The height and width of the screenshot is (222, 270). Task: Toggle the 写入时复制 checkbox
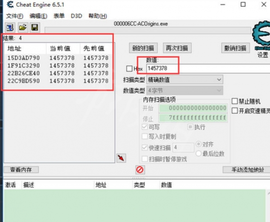(145, 137)
